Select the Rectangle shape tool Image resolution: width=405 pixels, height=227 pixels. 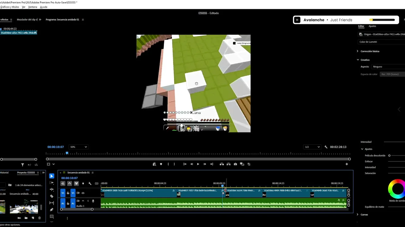pos(52,216)
